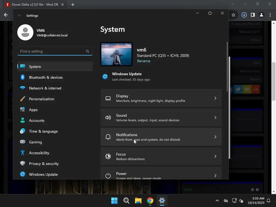
Task: Bookmark page with Chrome star icon
Action: (233, 15)
